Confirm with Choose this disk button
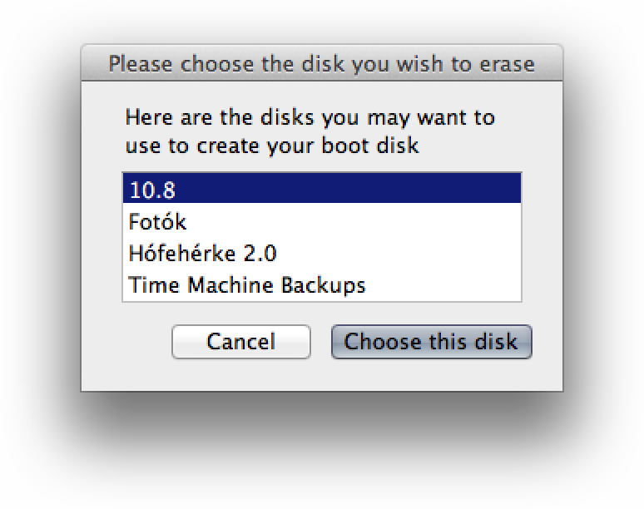Viewport: 644px width, 509px height. [x=432, y=342]
